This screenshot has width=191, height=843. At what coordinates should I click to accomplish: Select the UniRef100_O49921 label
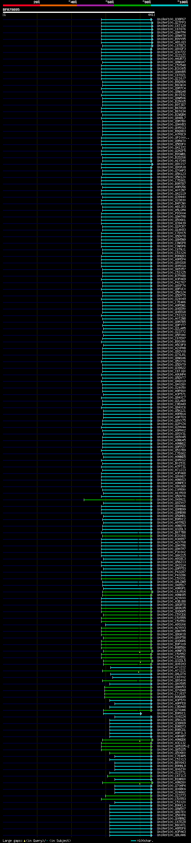click(171, 500)
